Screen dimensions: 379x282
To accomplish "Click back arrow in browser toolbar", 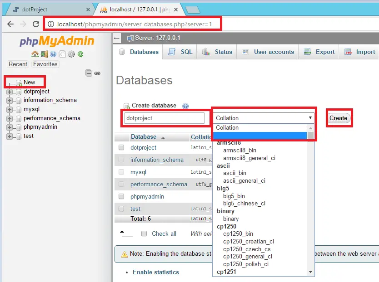I will click(10, 24).
